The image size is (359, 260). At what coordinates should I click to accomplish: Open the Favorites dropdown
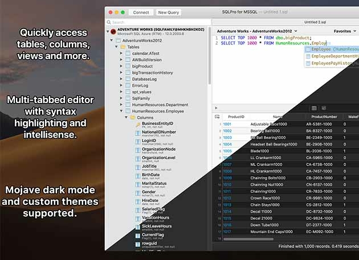(x=344, y=31)
